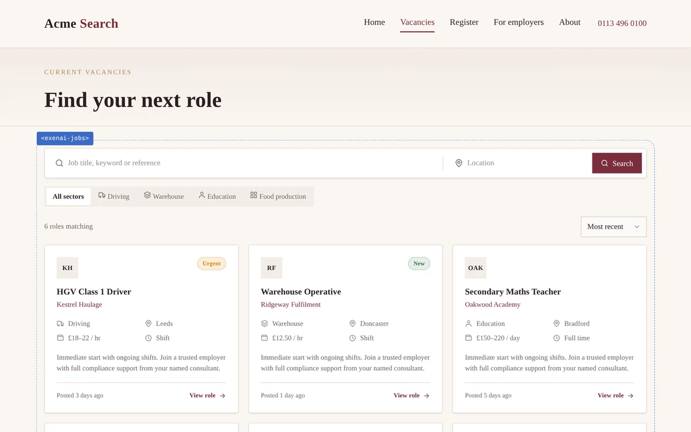The height and width of the screenshot is (432, 691).
Task: Open the Secondary Maths Teacher title
Action: pos(512,292)
